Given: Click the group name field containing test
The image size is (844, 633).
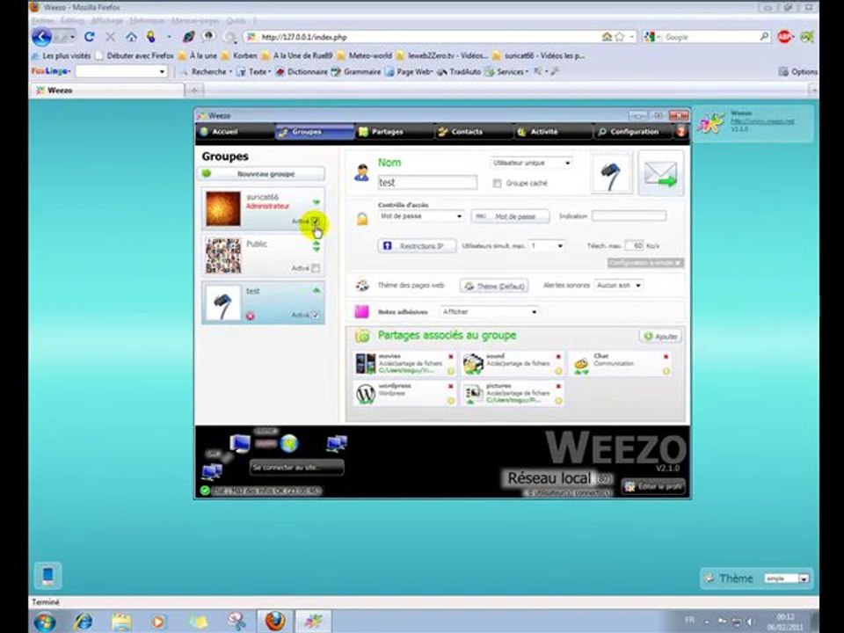Looking at the screenshot, I should click(427, 183).
